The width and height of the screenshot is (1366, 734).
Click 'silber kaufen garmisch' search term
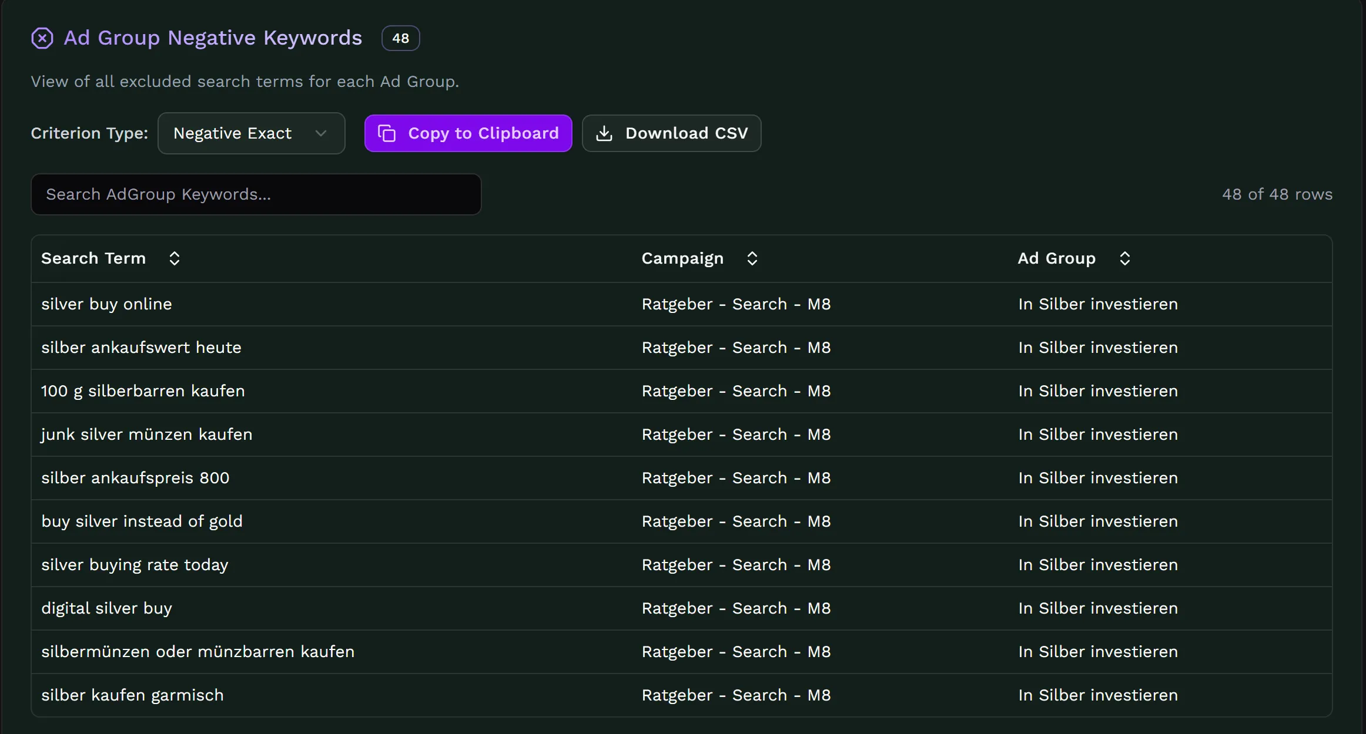132,695
